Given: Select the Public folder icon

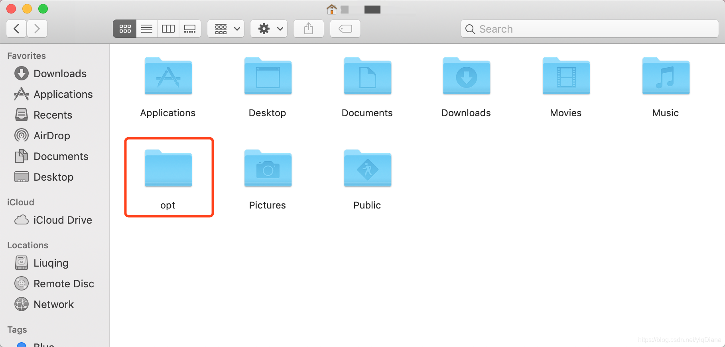Looking at the screenshot, I should pyautogui.click(x=368, y=168).
